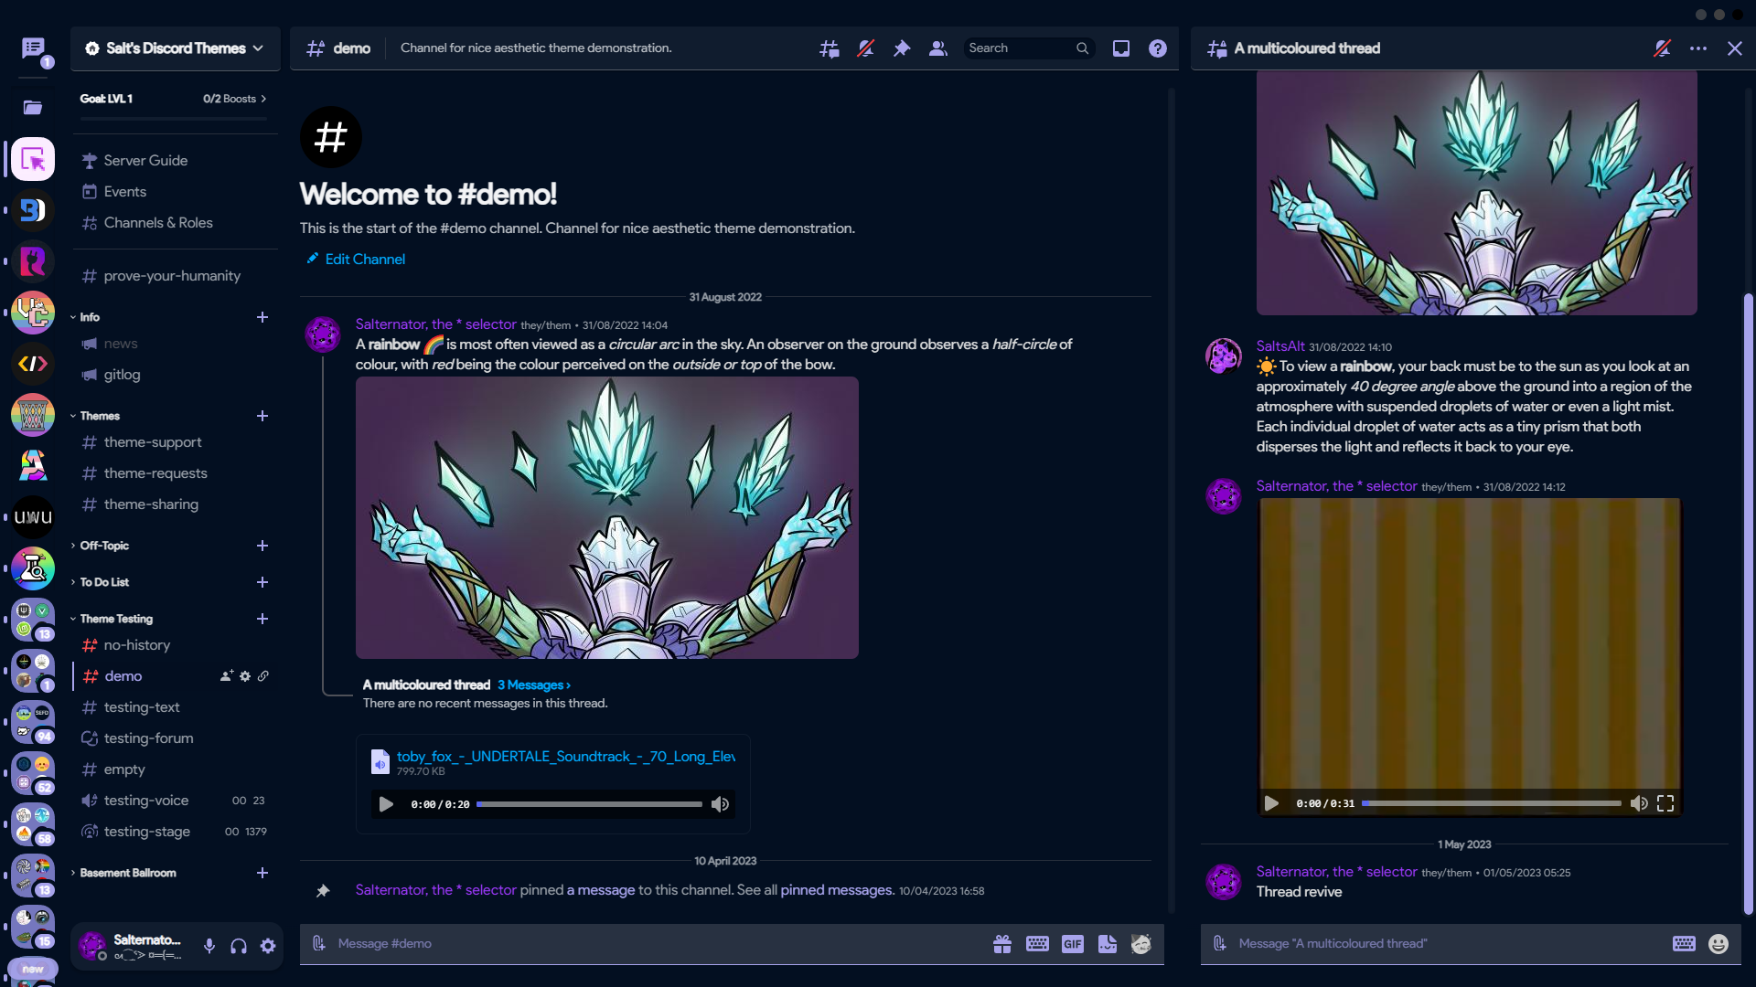1756x987 pixels.
Task: Expand the Off-Topic category
Action: click(102, 546)
